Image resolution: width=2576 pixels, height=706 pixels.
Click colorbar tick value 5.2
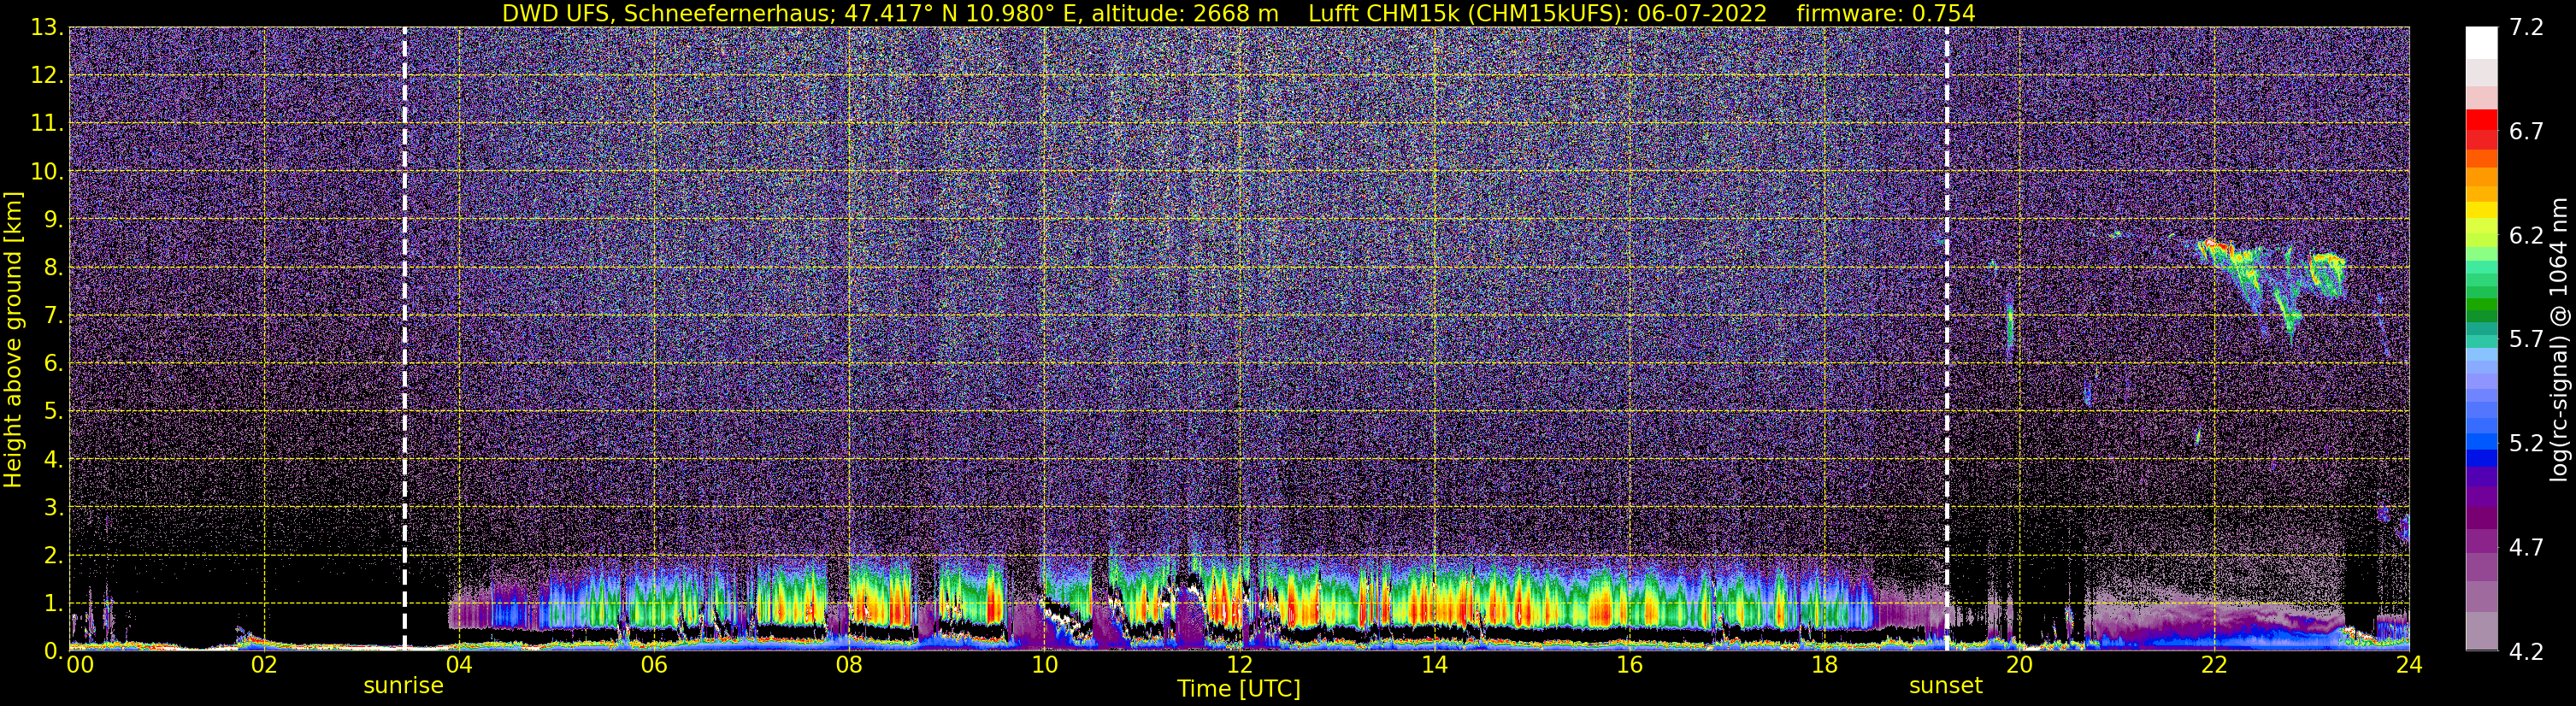2526,444
